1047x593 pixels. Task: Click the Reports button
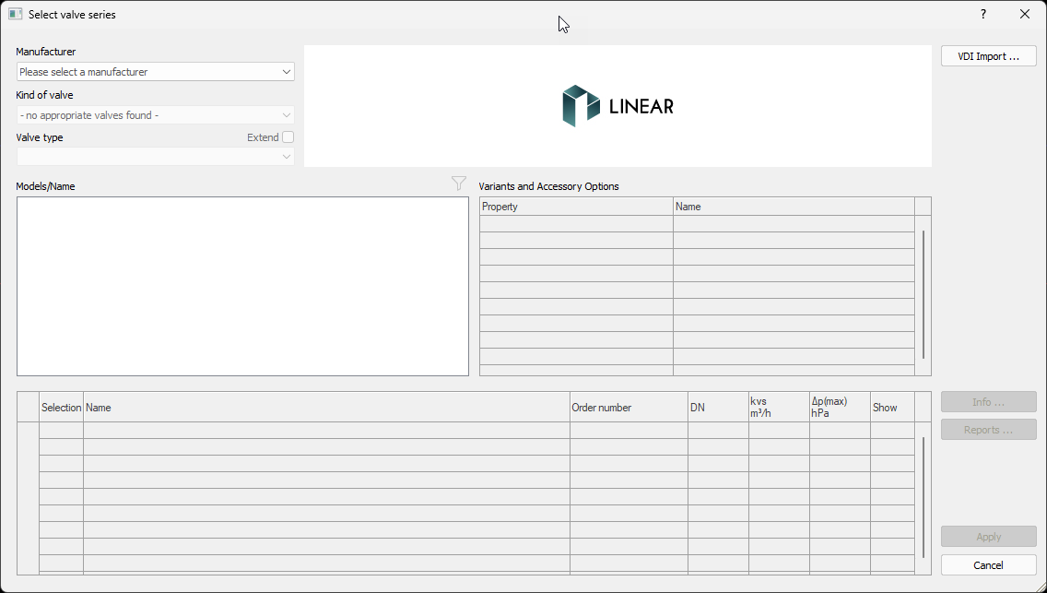988,430
